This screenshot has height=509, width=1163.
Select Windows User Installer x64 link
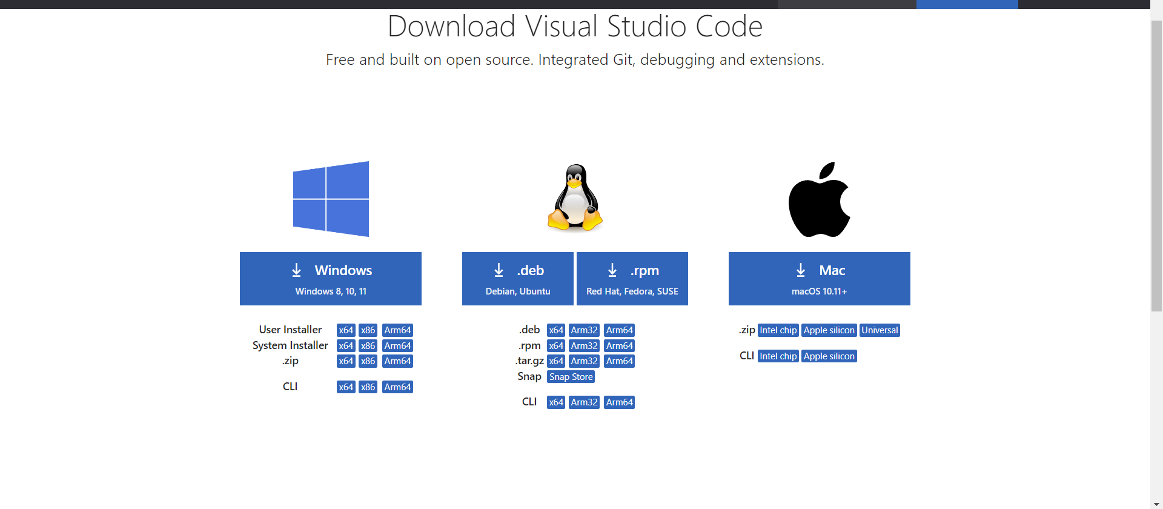click(x=346, y=330)
